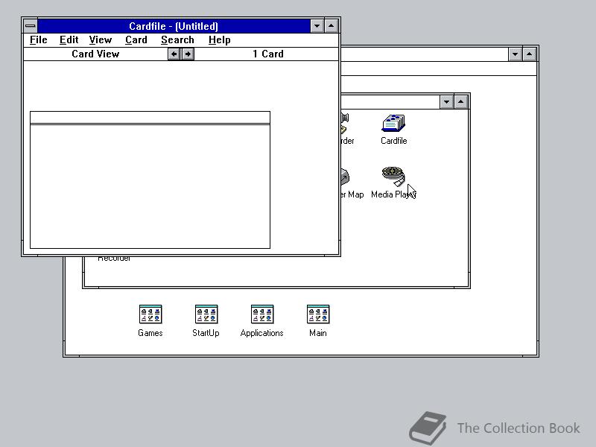Open Cardfile's control-menu box
This screenshot has height=447, width=596.
pos(30,26)
